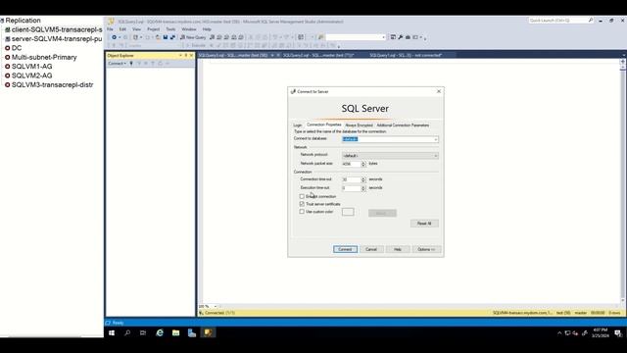Collapse the Replication group
Viewport: 627px width, 353px height.
pos(2,21)
